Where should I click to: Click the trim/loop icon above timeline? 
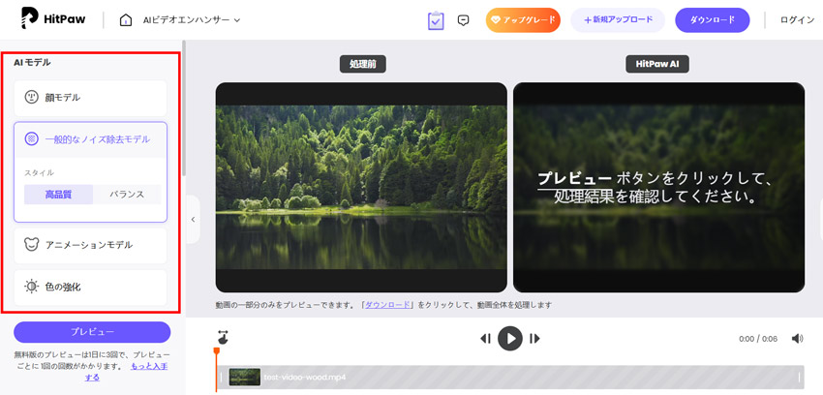tap(223, 337)
